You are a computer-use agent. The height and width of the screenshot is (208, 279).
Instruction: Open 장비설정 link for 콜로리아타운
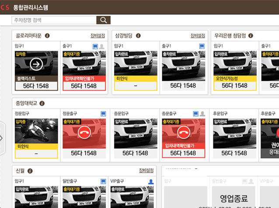click(98, 36)
